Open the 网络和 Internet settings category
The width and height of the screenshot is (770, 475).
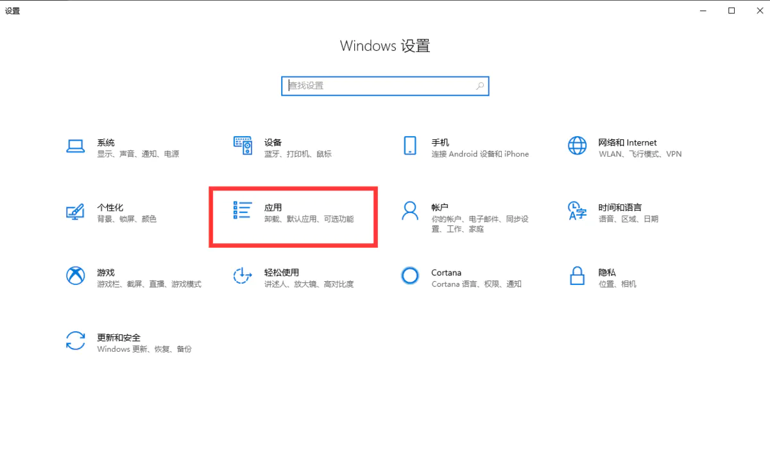(x=628, y=142)
